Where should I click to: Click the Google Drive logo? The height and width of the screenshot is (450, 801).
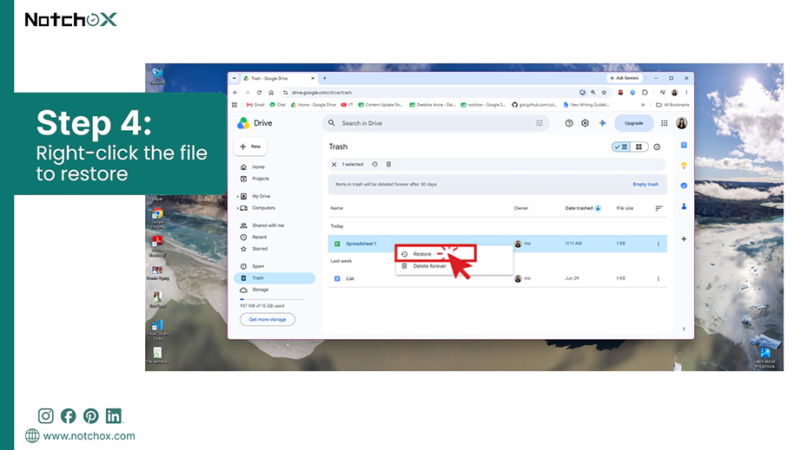click(243, 123)
